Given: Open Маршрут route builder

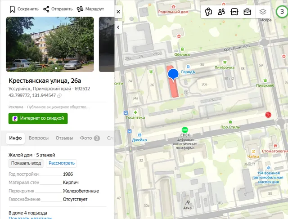Looking at the screenshot, I should tap(90, 9).
